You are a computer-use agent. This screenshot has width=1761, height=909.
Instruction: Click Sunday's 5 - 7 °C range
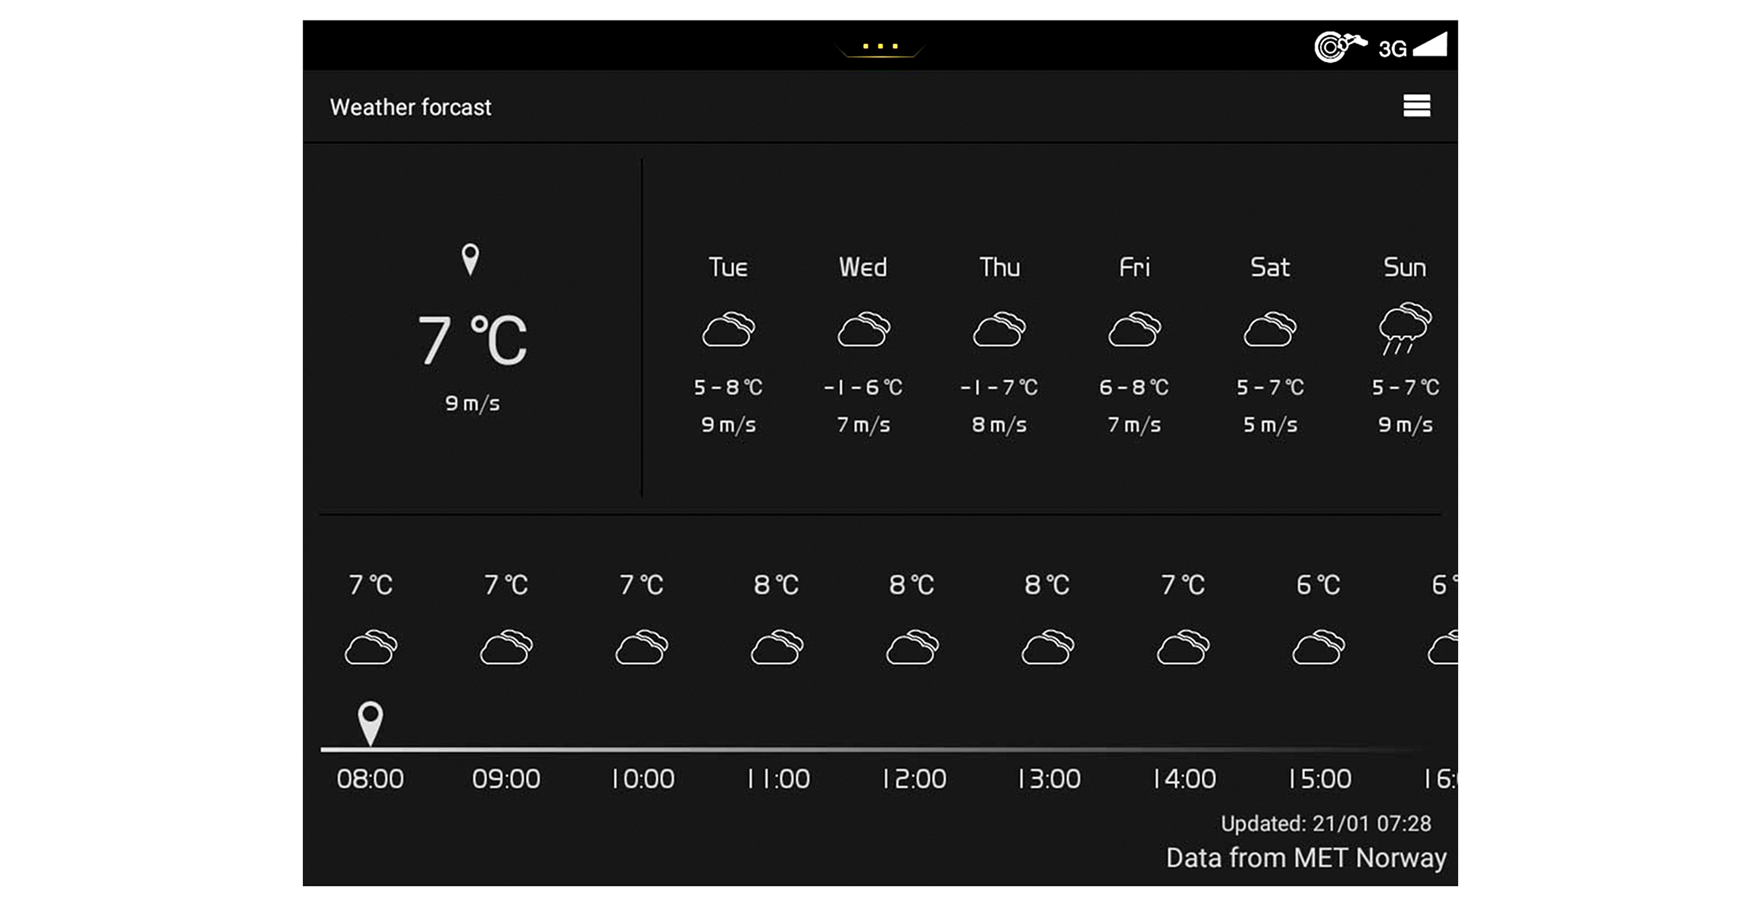pos(1406,388)
